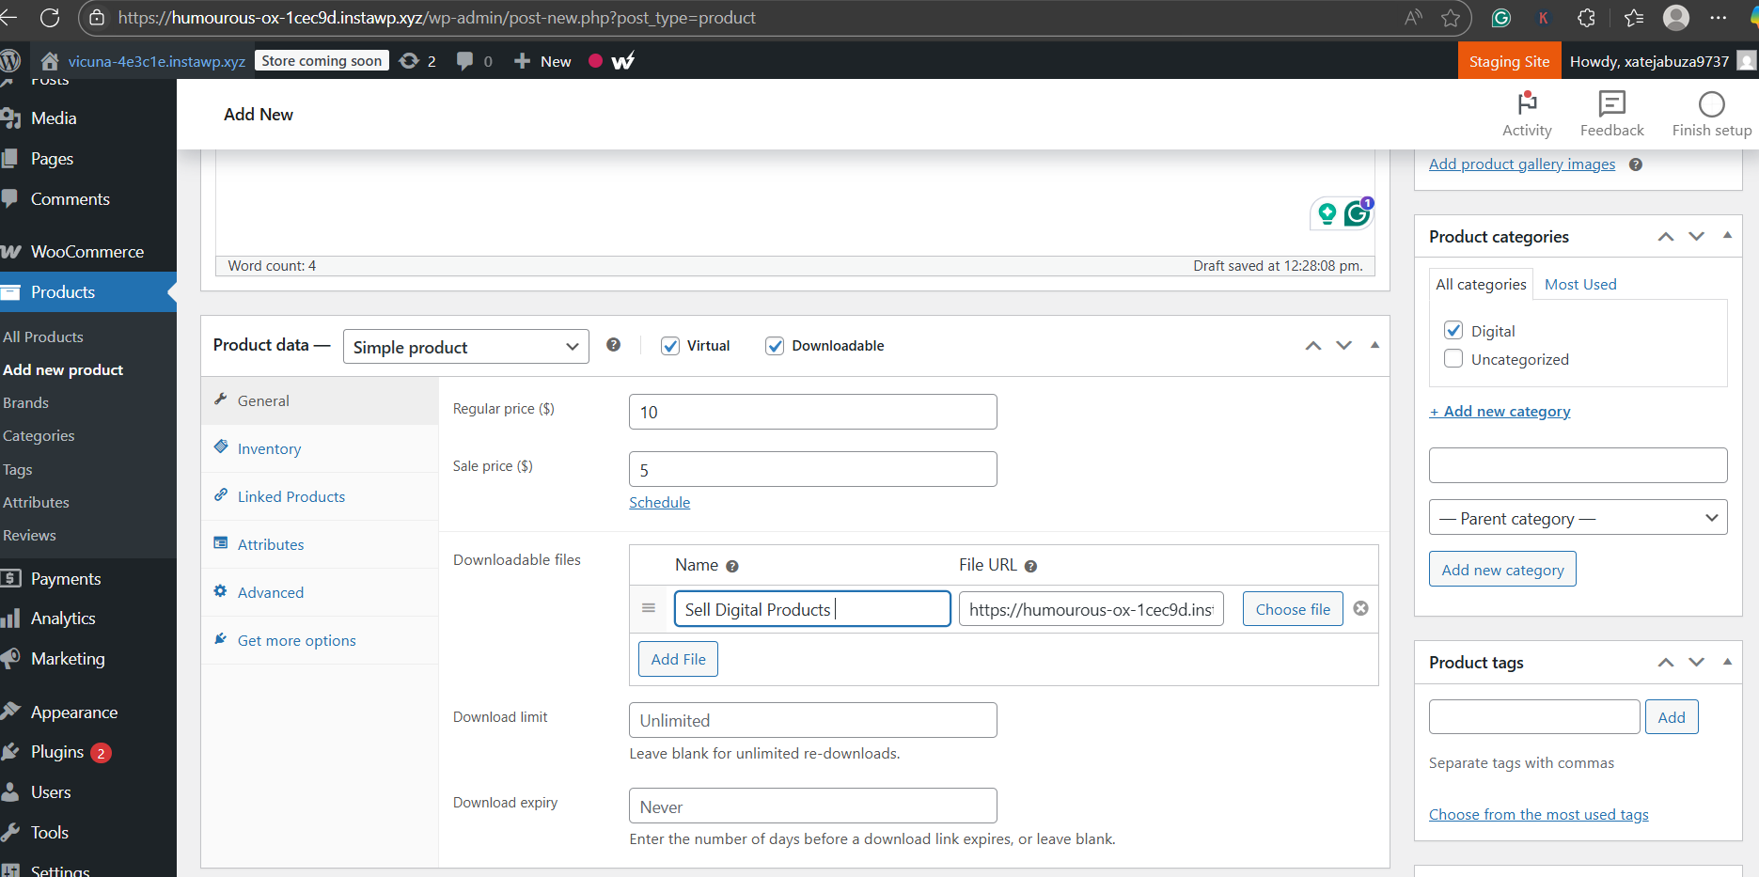Click help icon next to File URL
The image size is (1759, 877).
[1030, 566]
